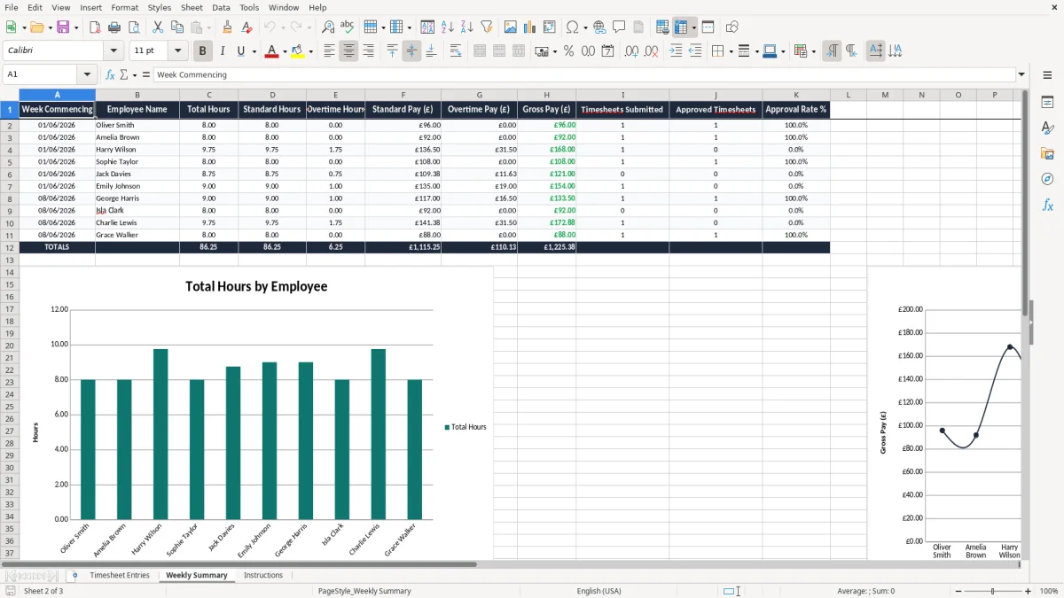
Task: Open sidebar Navigator compass icon
Action: coord(1047,179)
